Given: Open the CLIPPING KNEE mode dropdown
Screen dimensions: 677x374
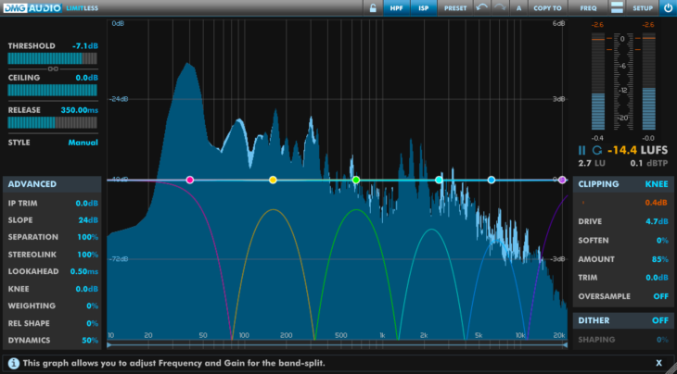Looking at the screenshot, I should (657, 184).
